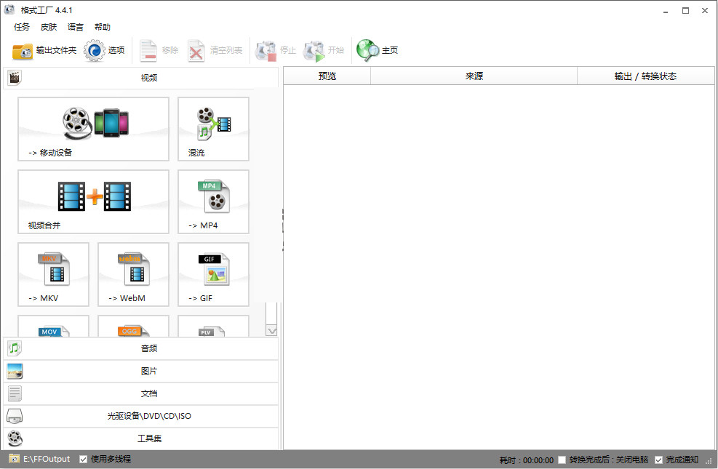
Task: Select the -> WebM format converter
Action: click(133, 274)
